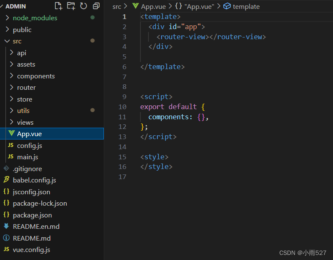Click the markdown arrow icon beside README.en.md

[x=6, y=226]
